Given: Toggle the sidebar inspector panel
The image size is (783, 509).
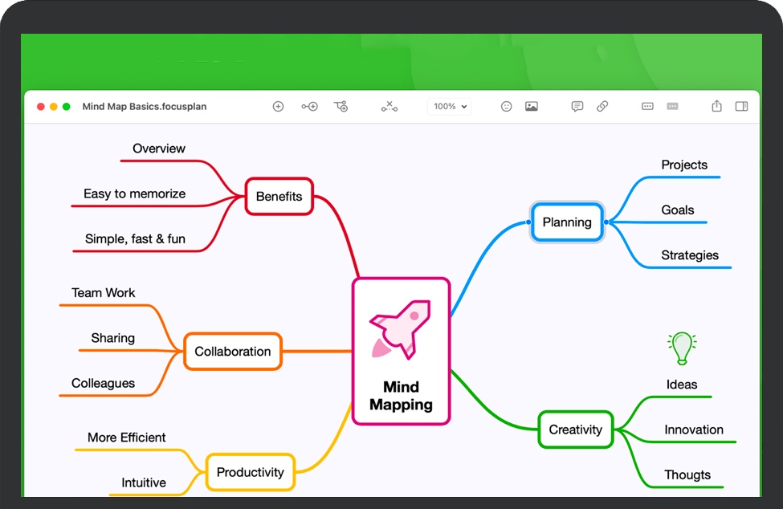Looking at the screenshot, I should 741,106.
